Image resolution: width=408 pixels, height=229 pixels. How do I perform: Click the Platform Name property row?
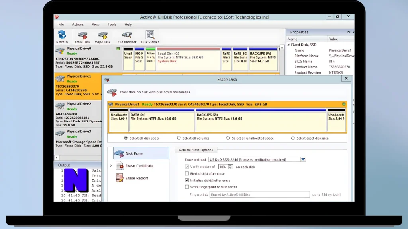click(x=320, y=56)
